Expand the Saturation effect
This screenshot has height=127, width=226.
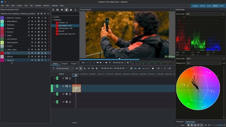6,25
